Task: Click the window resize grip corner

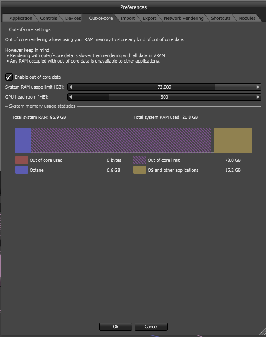Action: [x=262, y=332]
